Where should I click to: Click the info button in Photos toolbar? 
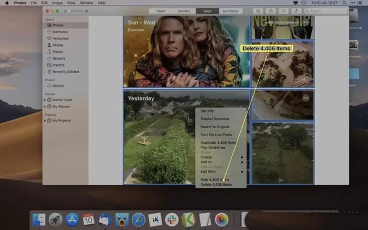(x=257, y=11)
